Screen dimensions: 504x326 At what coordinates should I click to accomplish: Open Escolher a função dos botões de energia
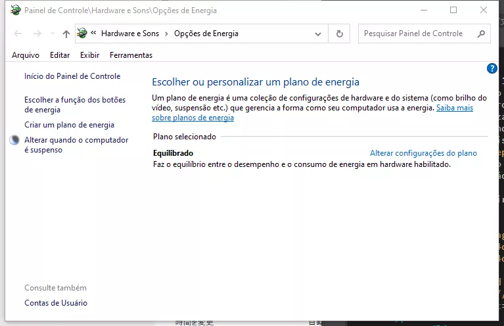pyautogui.click(x=75, y=105)
